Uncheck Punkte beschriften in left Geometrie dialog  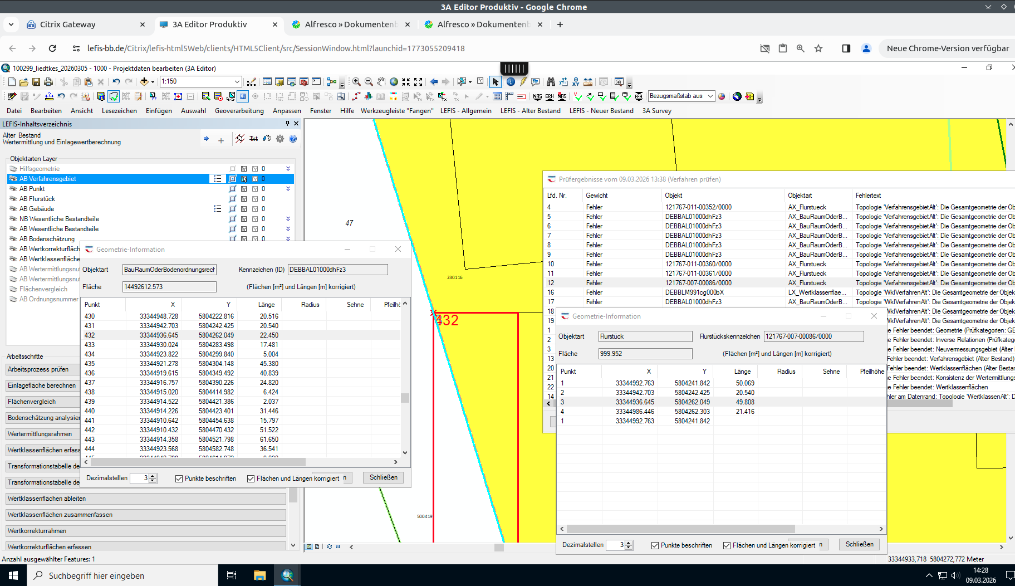pos(179,478)
